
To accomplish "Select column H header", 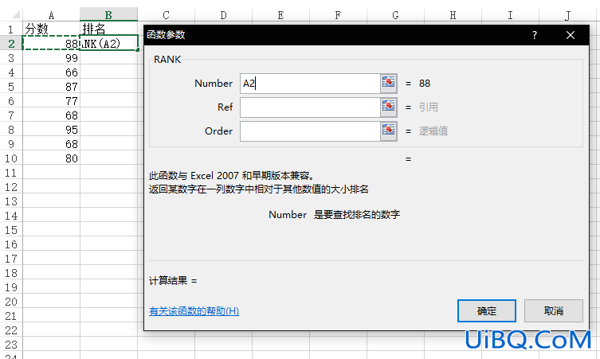I will 453,15.
